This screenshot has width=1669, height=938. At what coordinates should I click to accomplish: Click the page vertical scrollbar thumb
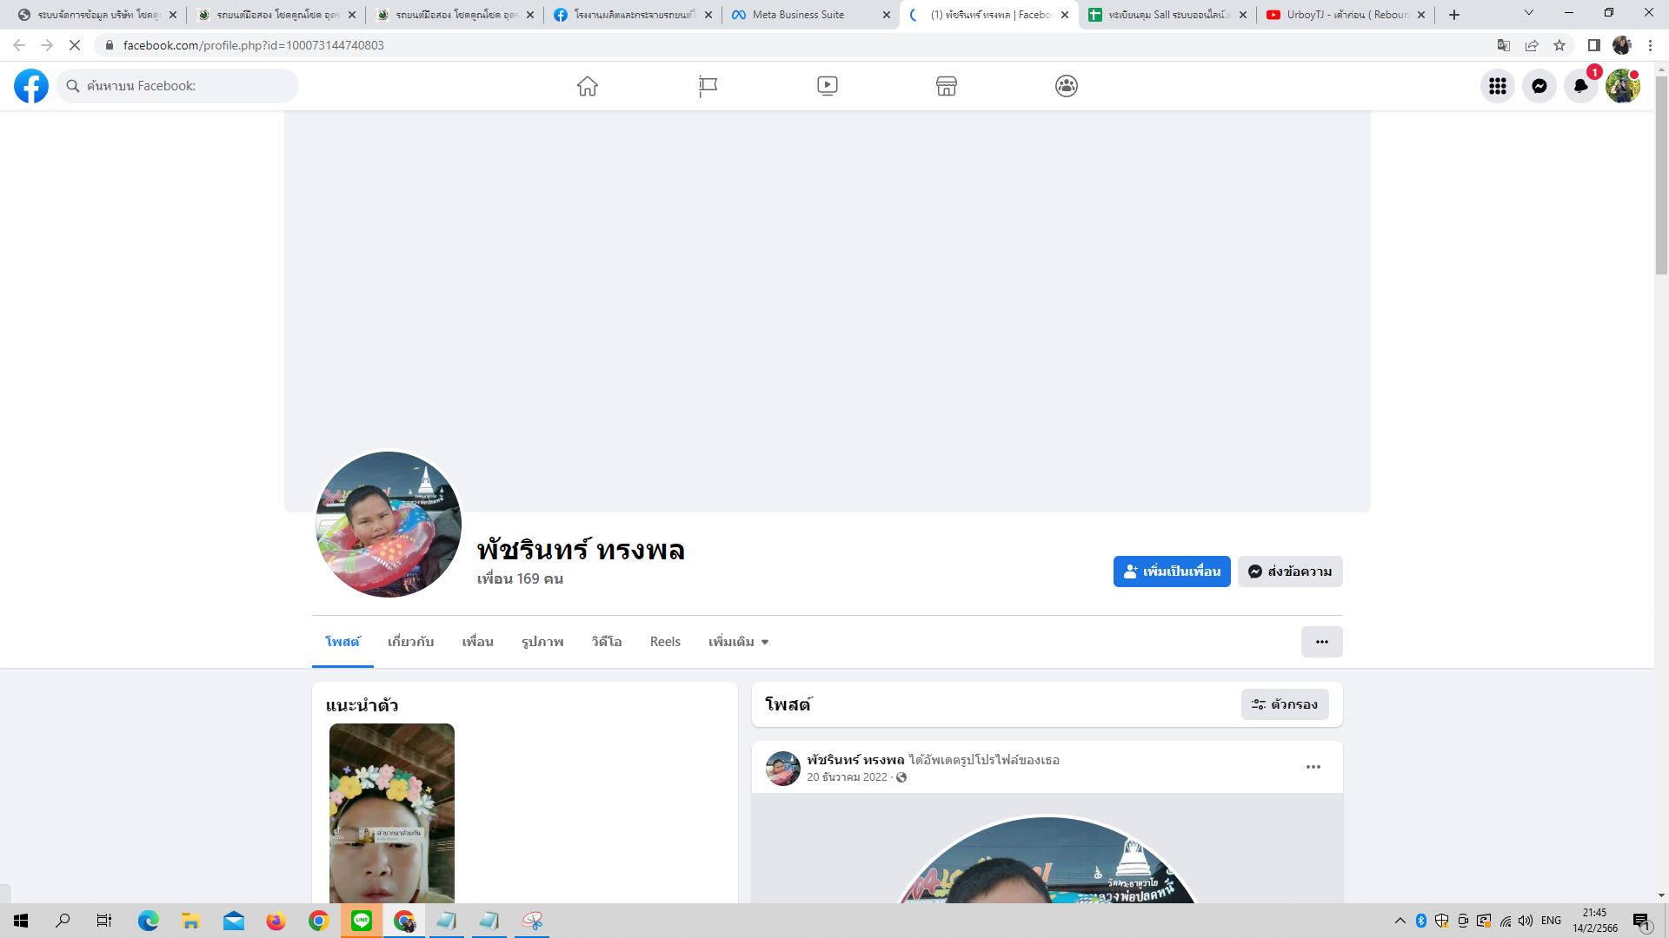1661,174
